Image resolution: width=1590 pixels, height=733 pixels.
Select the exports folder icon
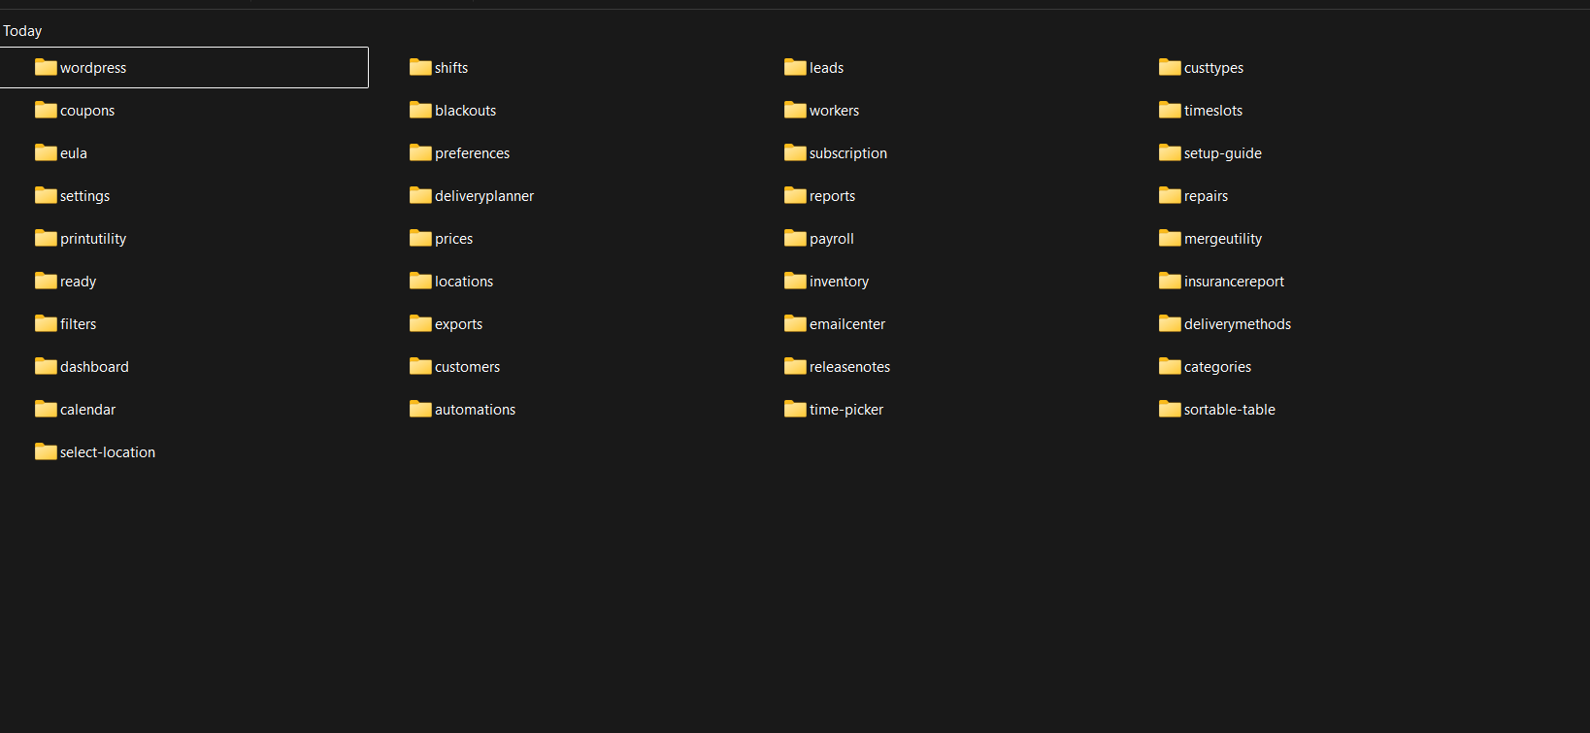point(420,323)
